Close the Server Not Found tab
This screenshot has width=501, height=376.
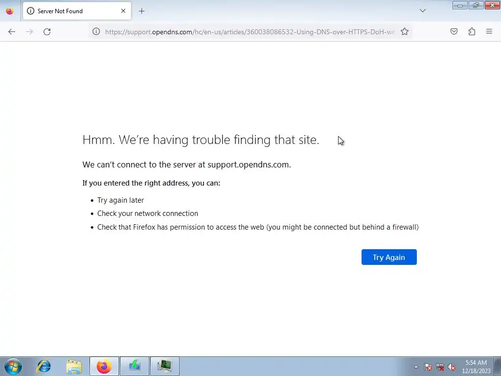(x=123, y=11)
